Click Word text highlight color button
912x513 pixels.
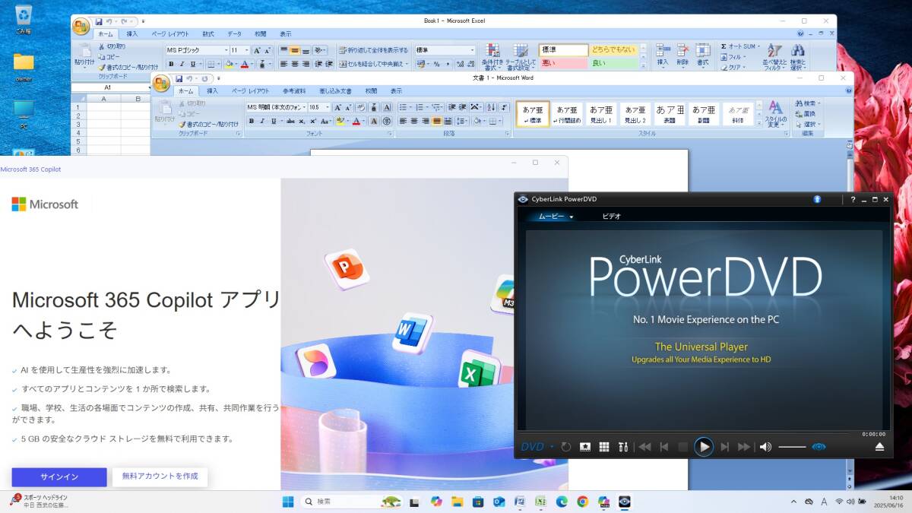pos(341,121)
